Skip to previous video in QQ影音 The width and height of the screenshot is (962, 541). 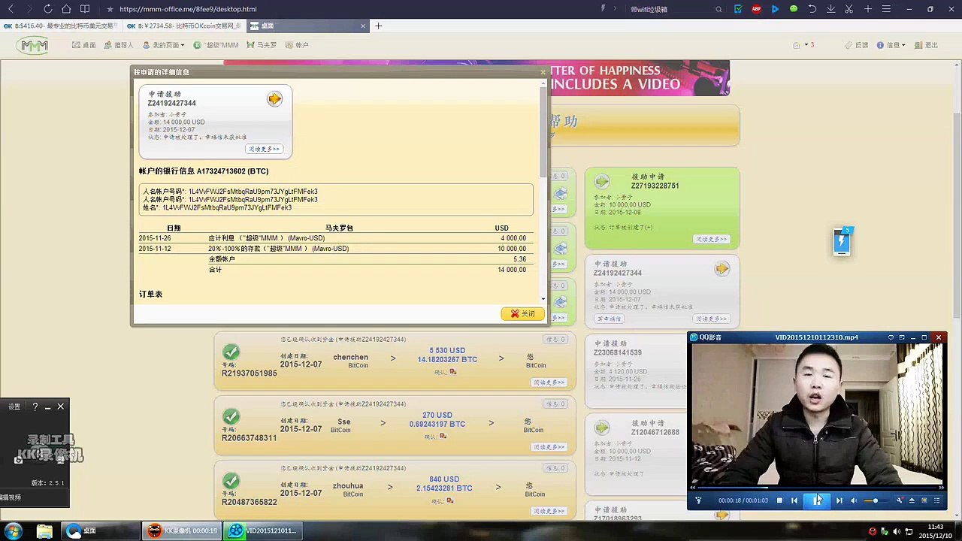tap(794, 500)
